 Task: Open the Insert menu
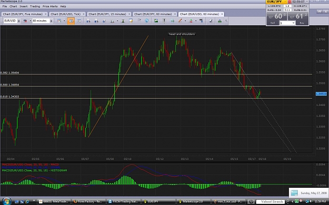click(24, 6)
